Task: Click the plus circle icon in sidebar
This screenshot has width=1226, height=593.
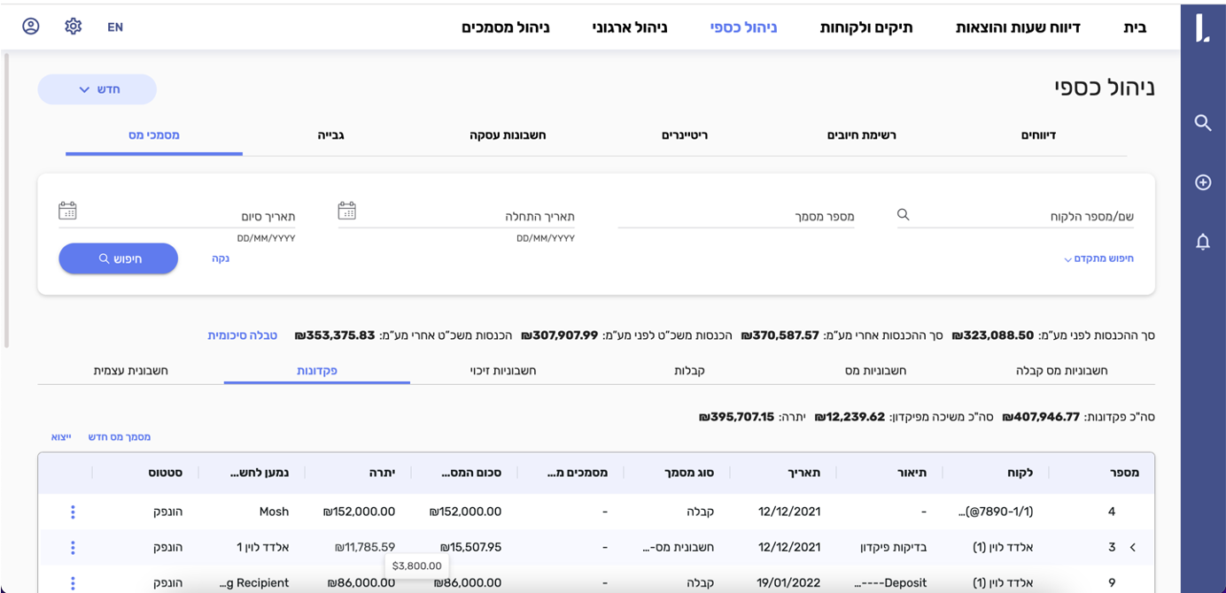Action: [1202, 182]
